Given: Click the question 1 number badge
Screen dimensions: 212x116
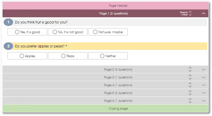Looking at the screenshot, I should click(8, 22).
